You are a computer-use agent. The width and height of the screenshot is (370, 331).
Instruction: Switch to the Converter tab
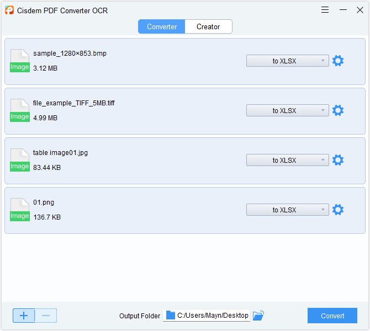(x=162, y=26)
